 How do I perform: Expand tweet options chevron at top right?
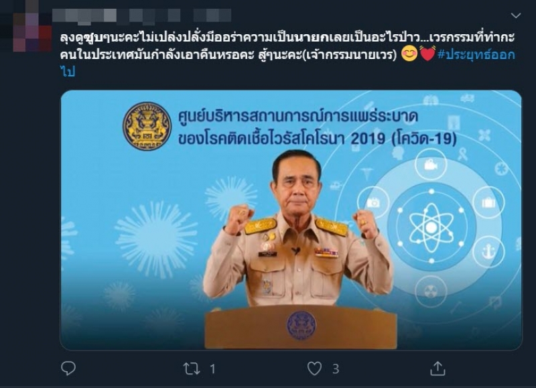coord(515,15)
